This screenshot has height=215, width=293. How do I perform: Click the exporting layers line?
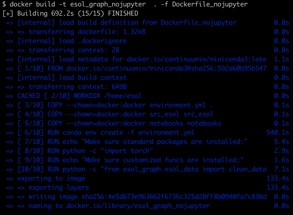[147, 187]
